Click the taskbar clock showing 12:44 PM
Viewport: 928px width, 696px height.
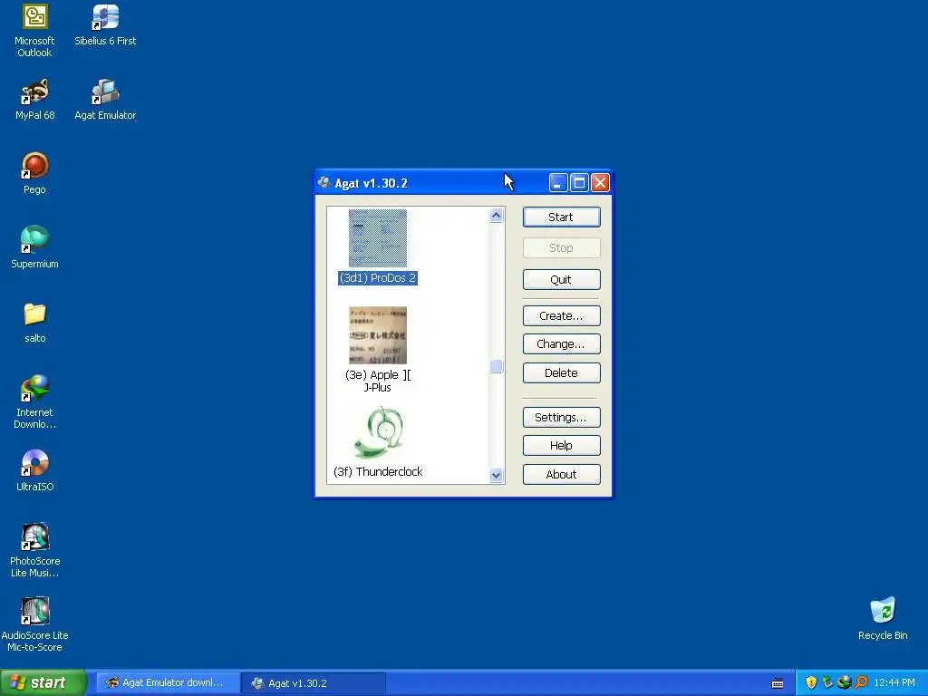point(894,683)
